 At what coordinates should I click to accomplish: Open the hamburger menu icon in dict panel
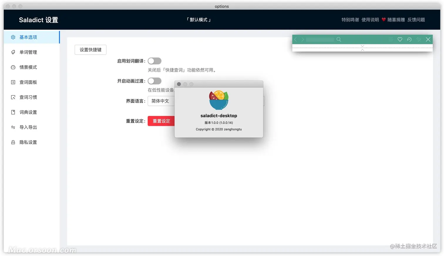point(391,39)
